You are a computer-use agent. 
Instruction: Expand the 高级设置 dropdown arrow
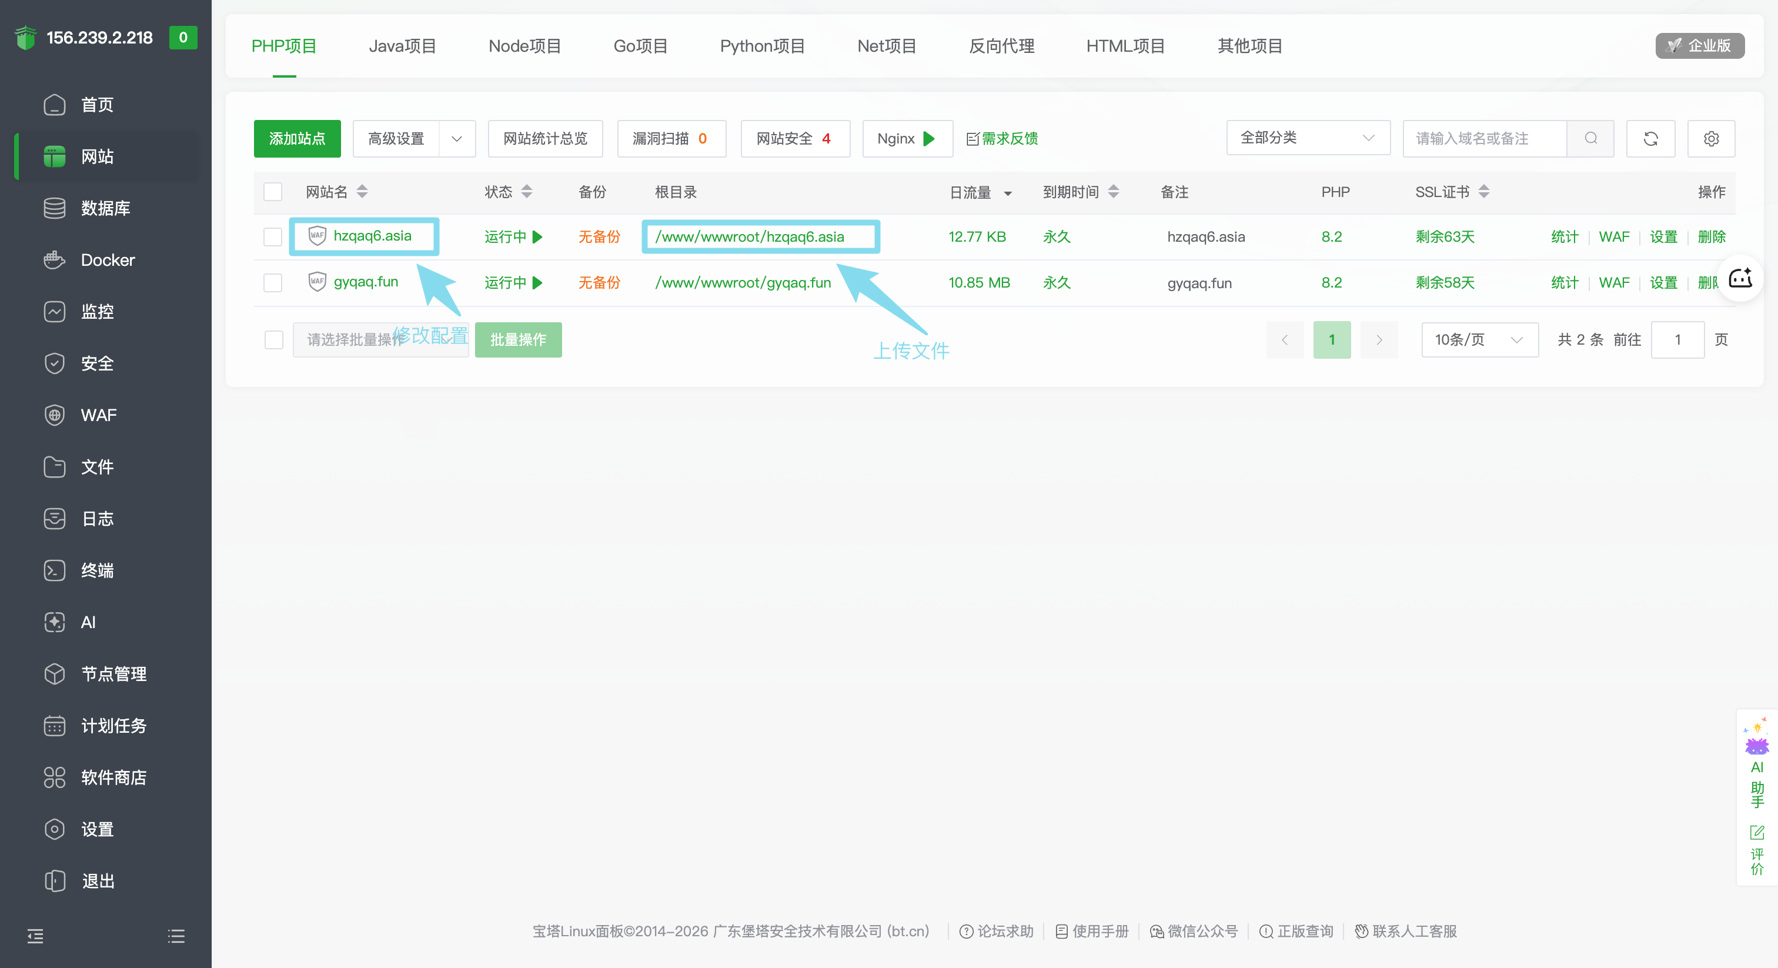[x=457, y=139]
